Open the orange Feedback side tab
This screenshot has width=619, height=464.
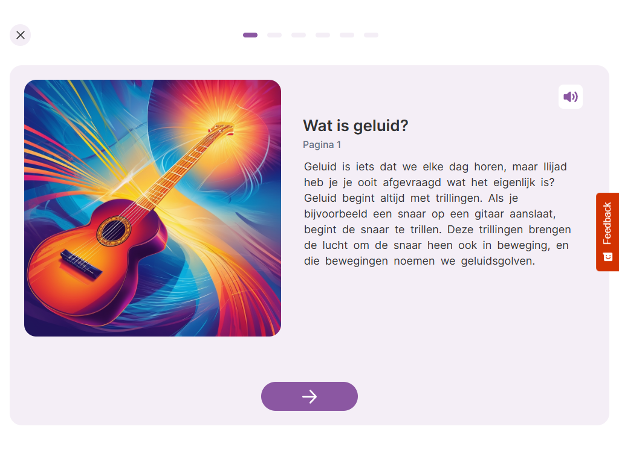tap(608, 232)
